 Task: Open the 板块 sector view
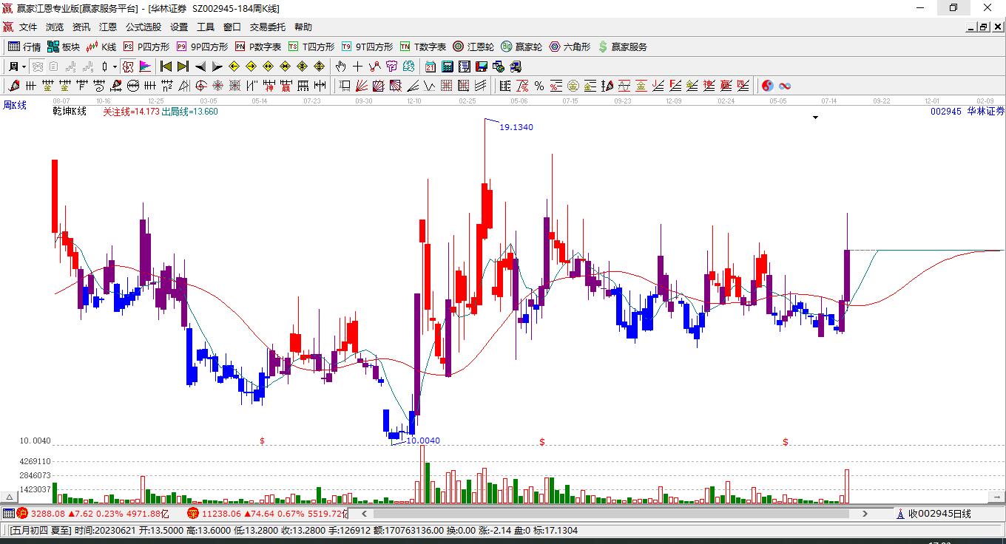click(x=64, y=47)
